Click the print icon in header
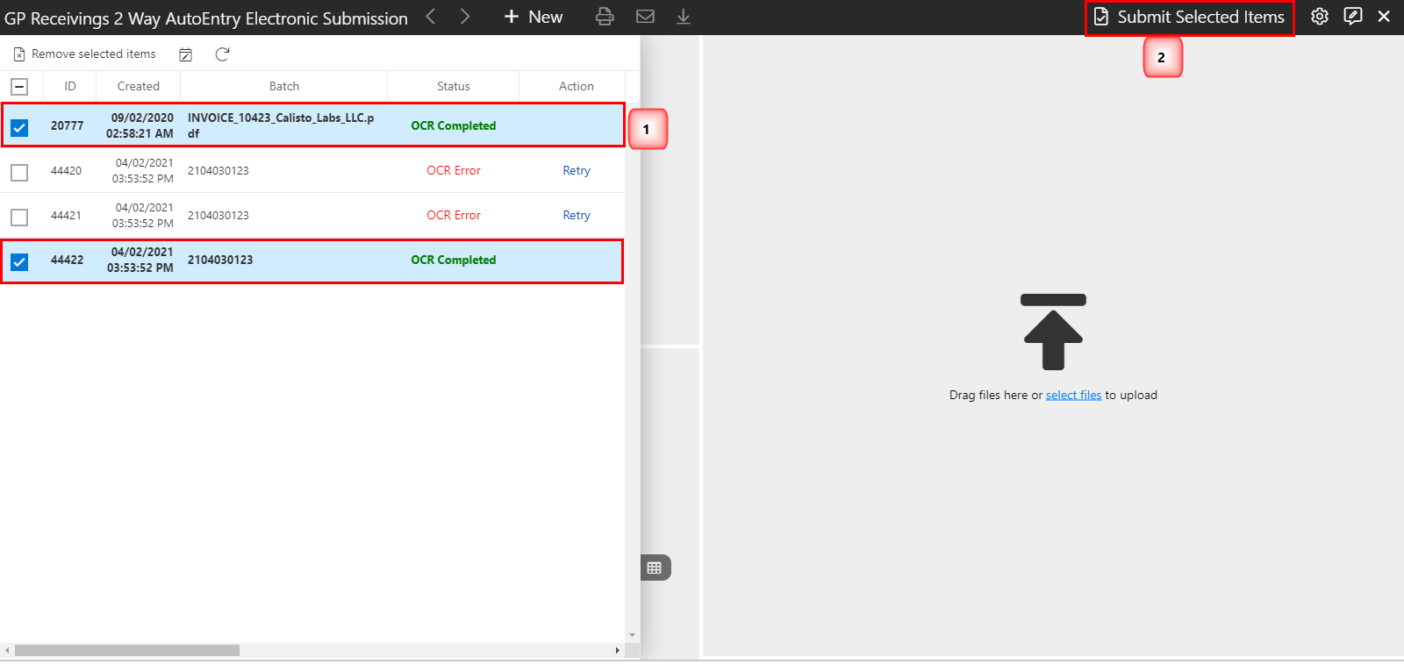Screen dimensions: 1404x664 (605, 17)
